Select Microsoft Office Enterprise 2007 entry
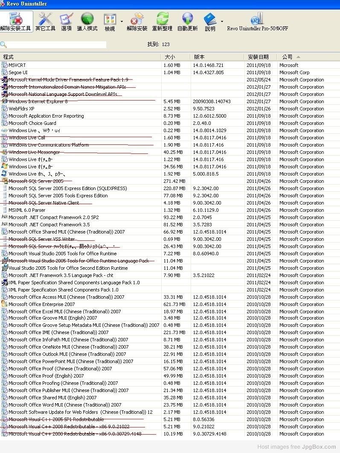The image size is (340, 453). (41, 304)
